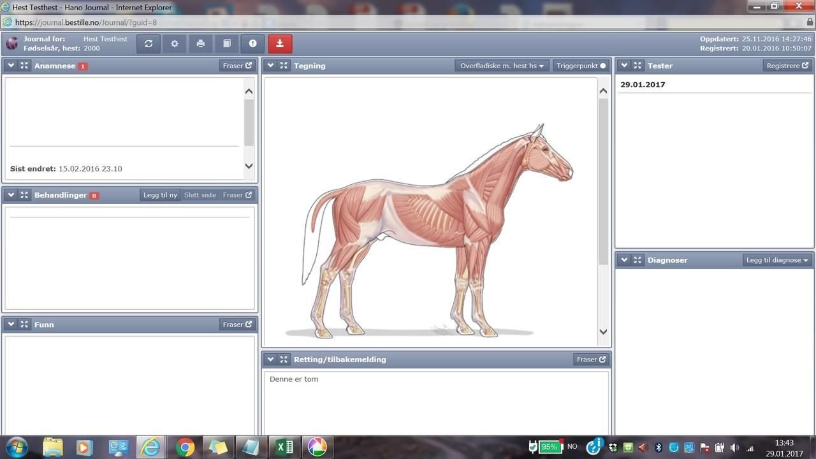
Task: Open Fraser in the Behandlinger panel
Action: click(237, 195)
